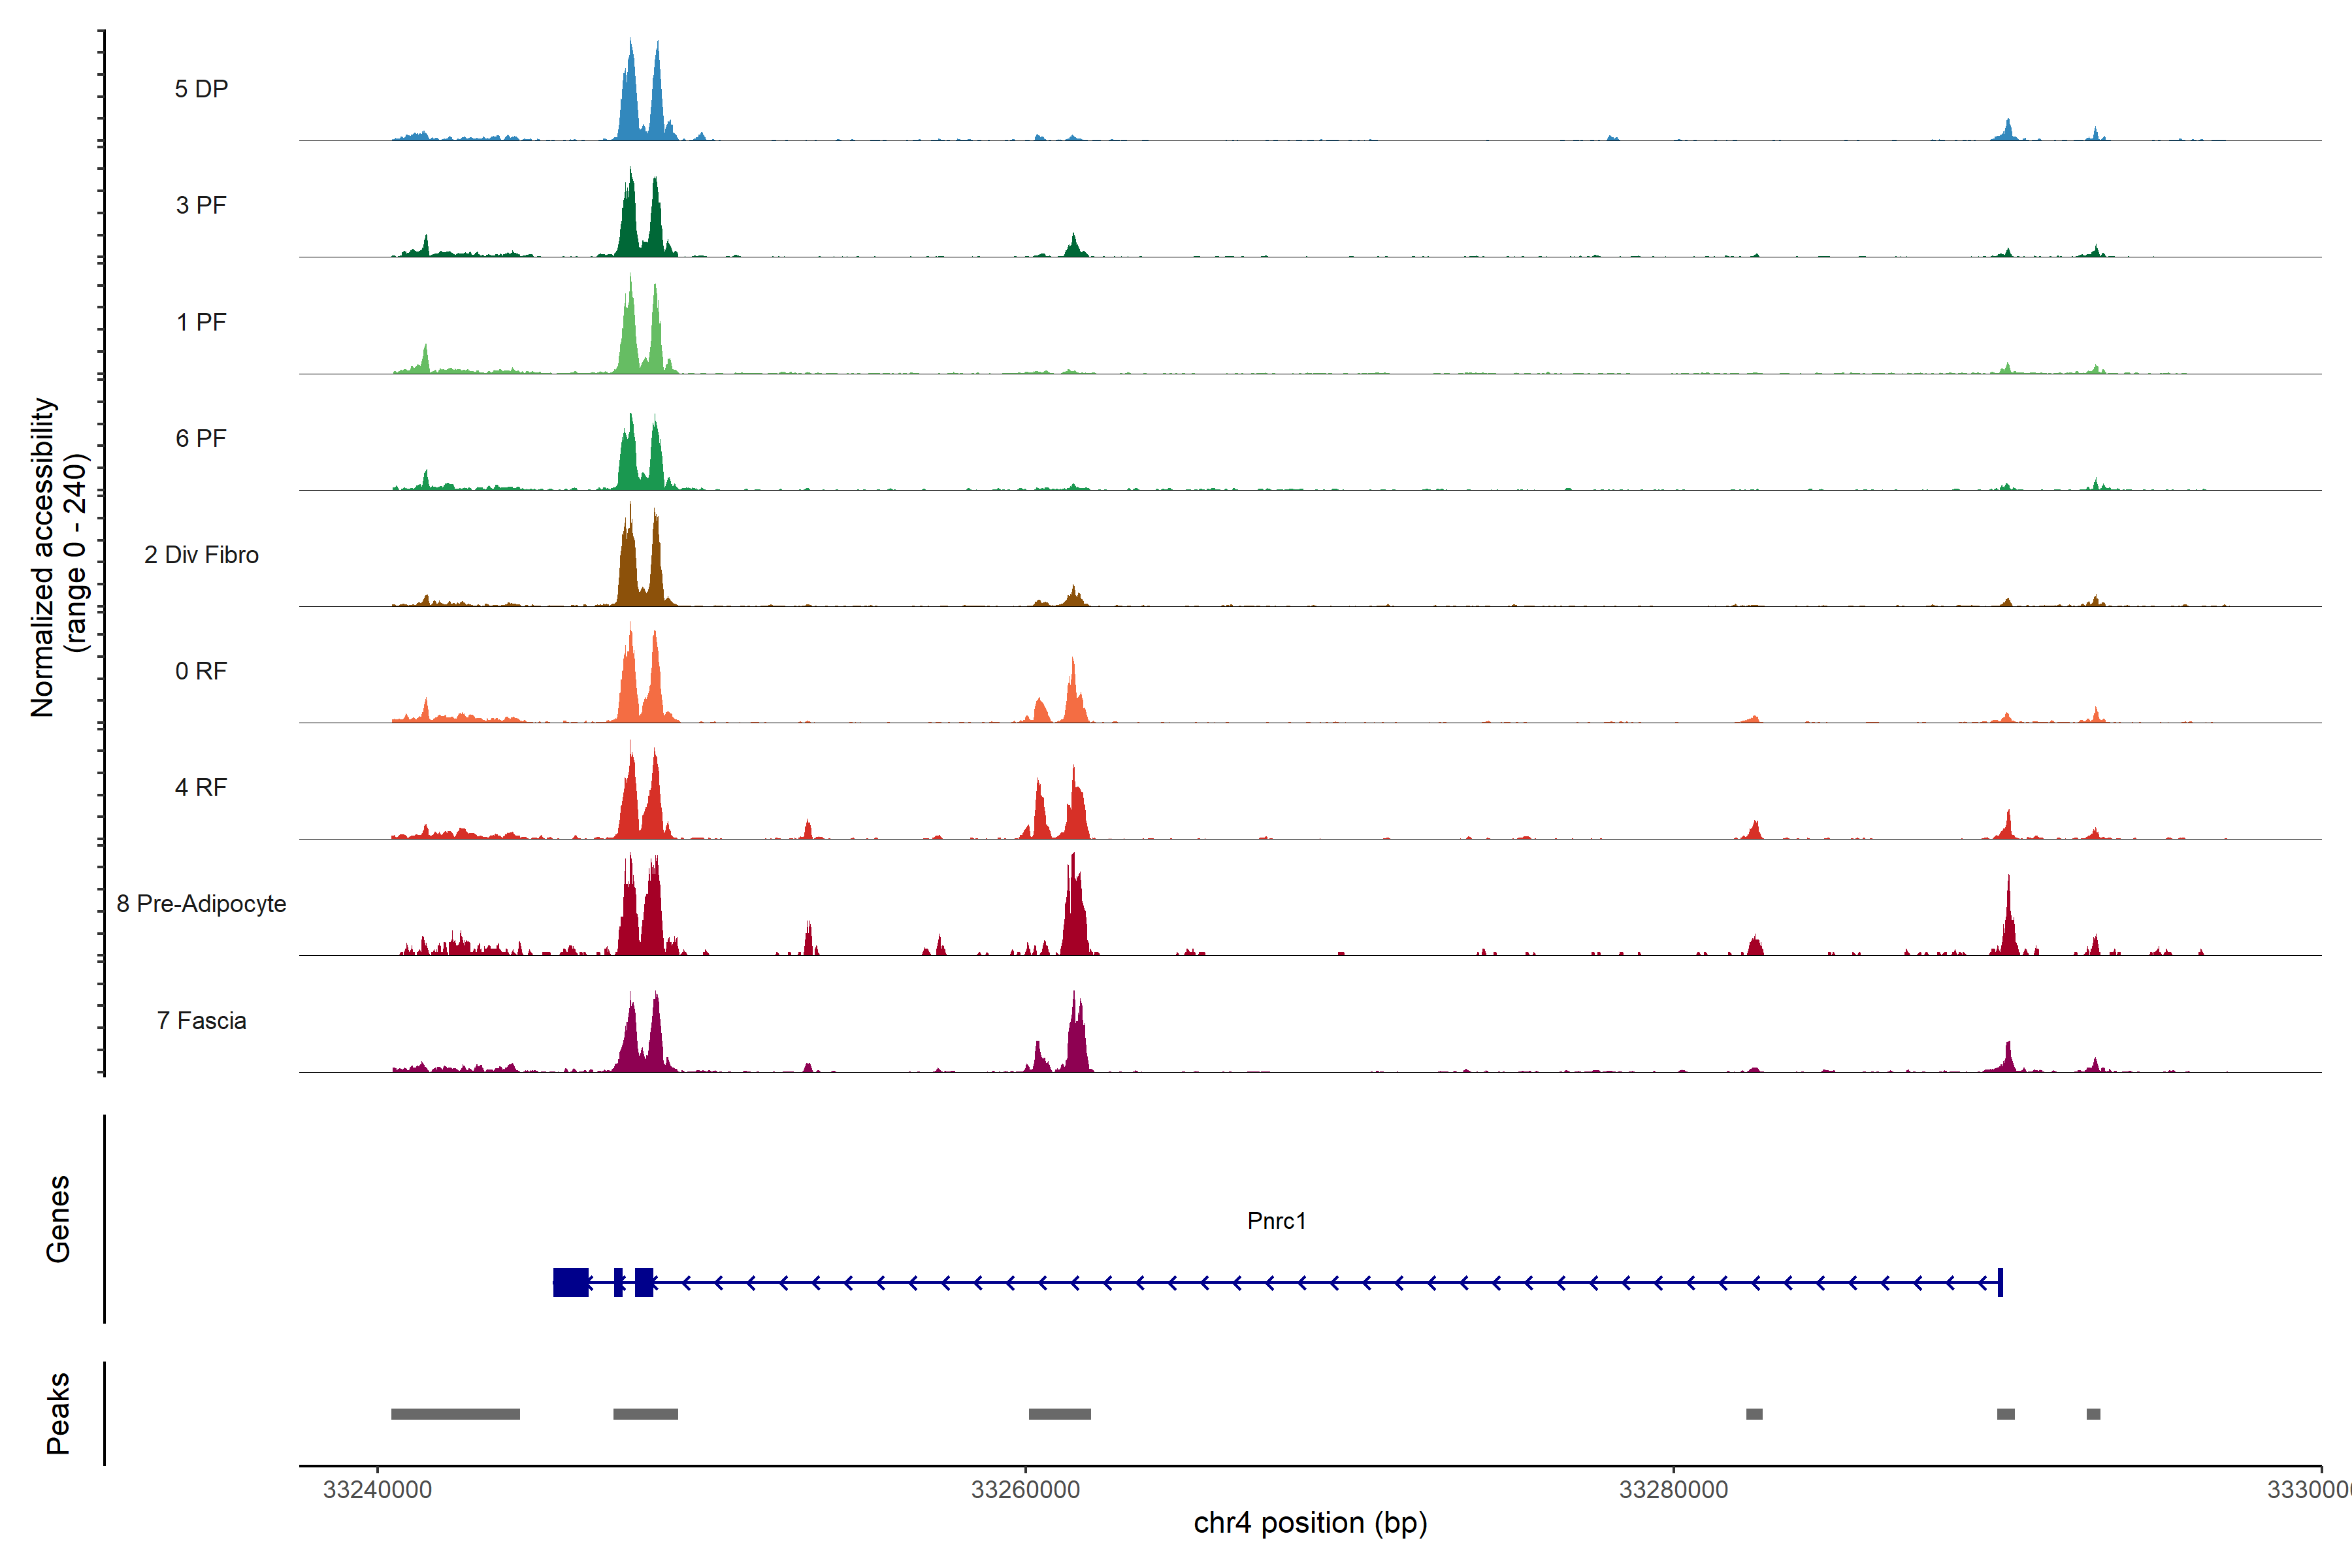Click the 33280000 x-axis tick label
The image size is (2352, 1568).
point(1673,1489)
